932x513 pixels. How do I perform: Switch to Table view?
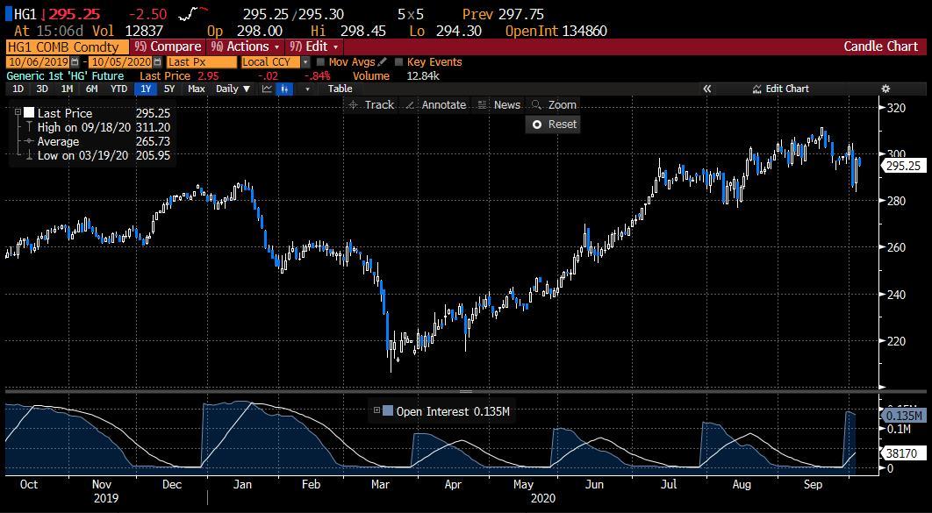click(x=340, y=89)
